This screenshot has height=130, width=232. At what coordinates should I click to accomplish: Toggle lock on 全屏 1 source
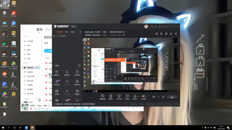pos(57,36)
